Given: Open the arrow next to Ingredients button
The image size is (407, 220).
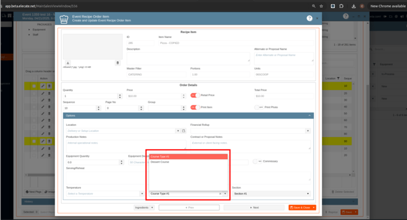Looking at the screenshot, I should 153,208.
